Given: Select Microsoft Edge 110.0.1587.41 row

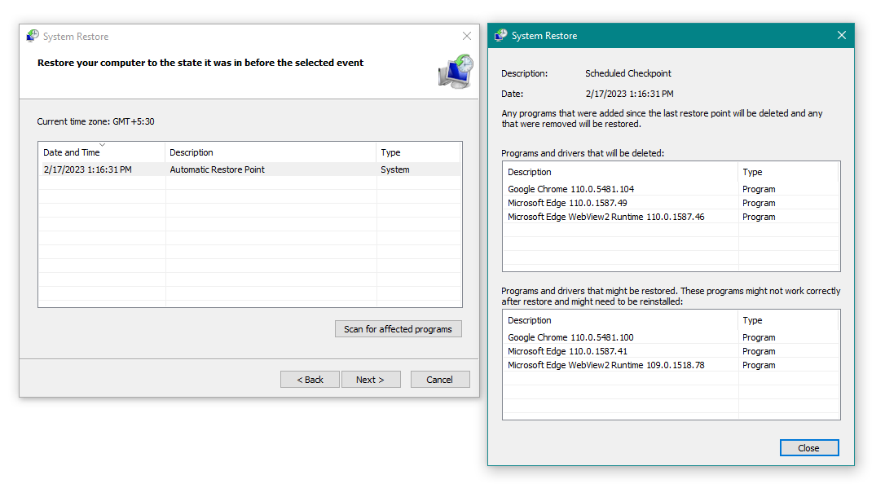Looking at the screenshot, I should point(671,351).
